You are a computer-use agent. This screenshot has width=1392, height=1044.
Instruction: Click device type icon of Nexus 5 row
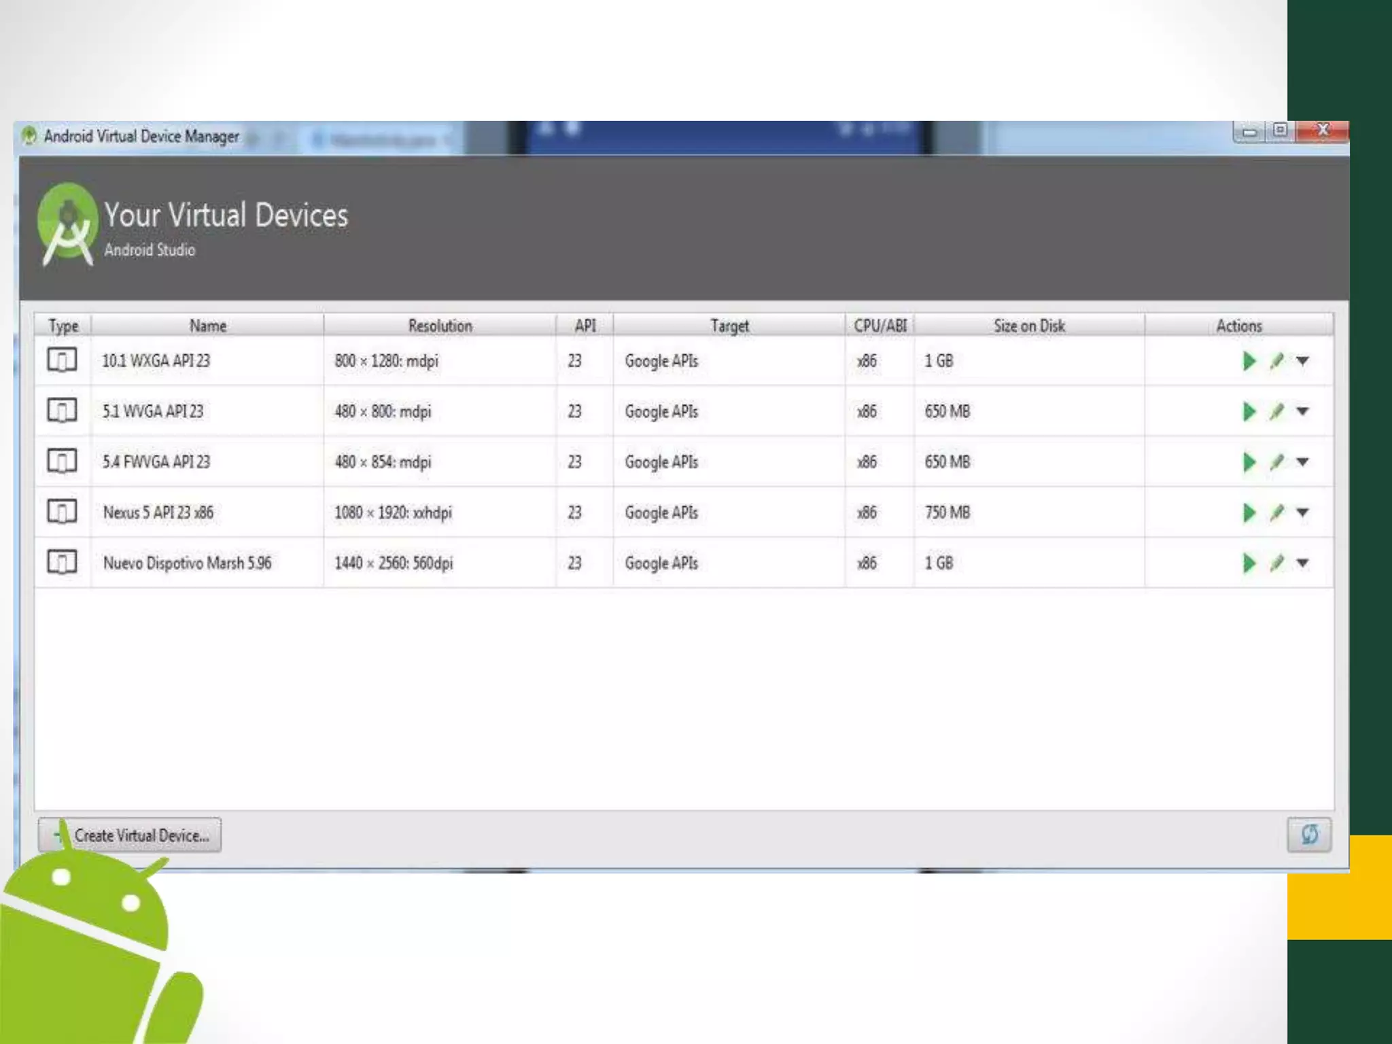[x=62, y=512]
